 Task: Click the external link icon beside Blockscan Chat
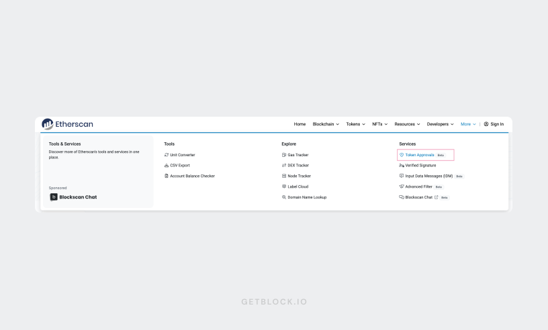point(436,197)
